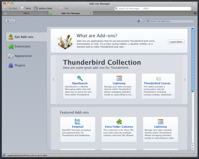Open the OpenSearch add-on link
Image resolution: width=199 pixels, height=159 pixels.
point(80,83)
